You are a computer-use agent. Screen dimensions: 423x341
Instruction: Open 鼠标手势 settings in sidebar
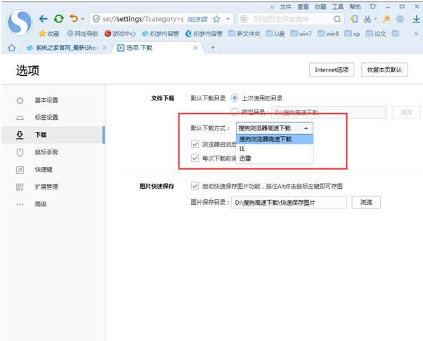pyautogui.click(x=46, y=152)
